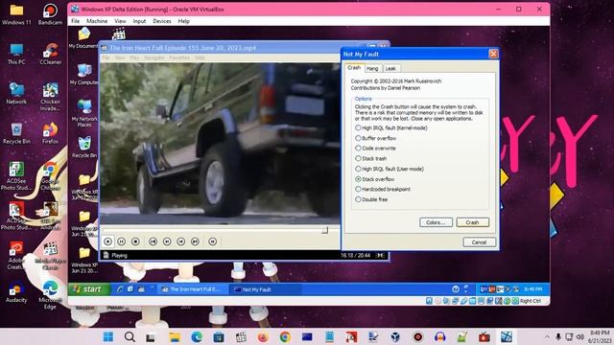Open the VirtualBox Help menu
The image size is (614, 345).
184,21
